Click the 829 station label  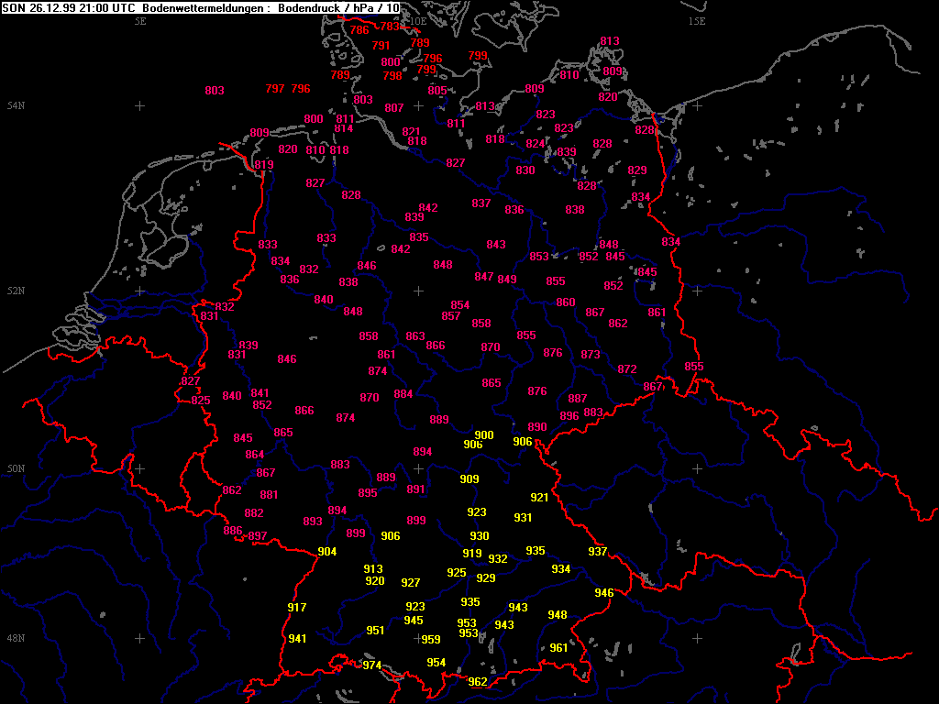click(637, 170)
